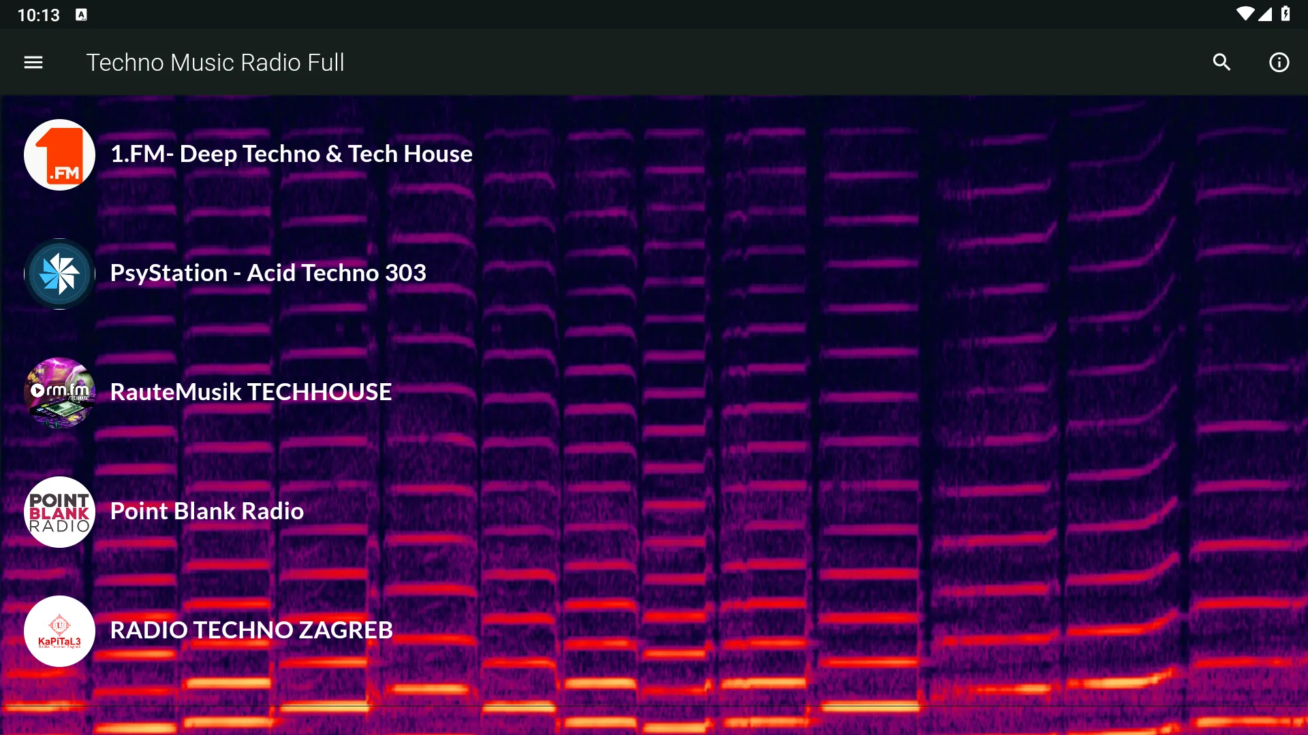Tap the KaPiTaL3 station logo

pyautogui.click(x=60, y=631)
